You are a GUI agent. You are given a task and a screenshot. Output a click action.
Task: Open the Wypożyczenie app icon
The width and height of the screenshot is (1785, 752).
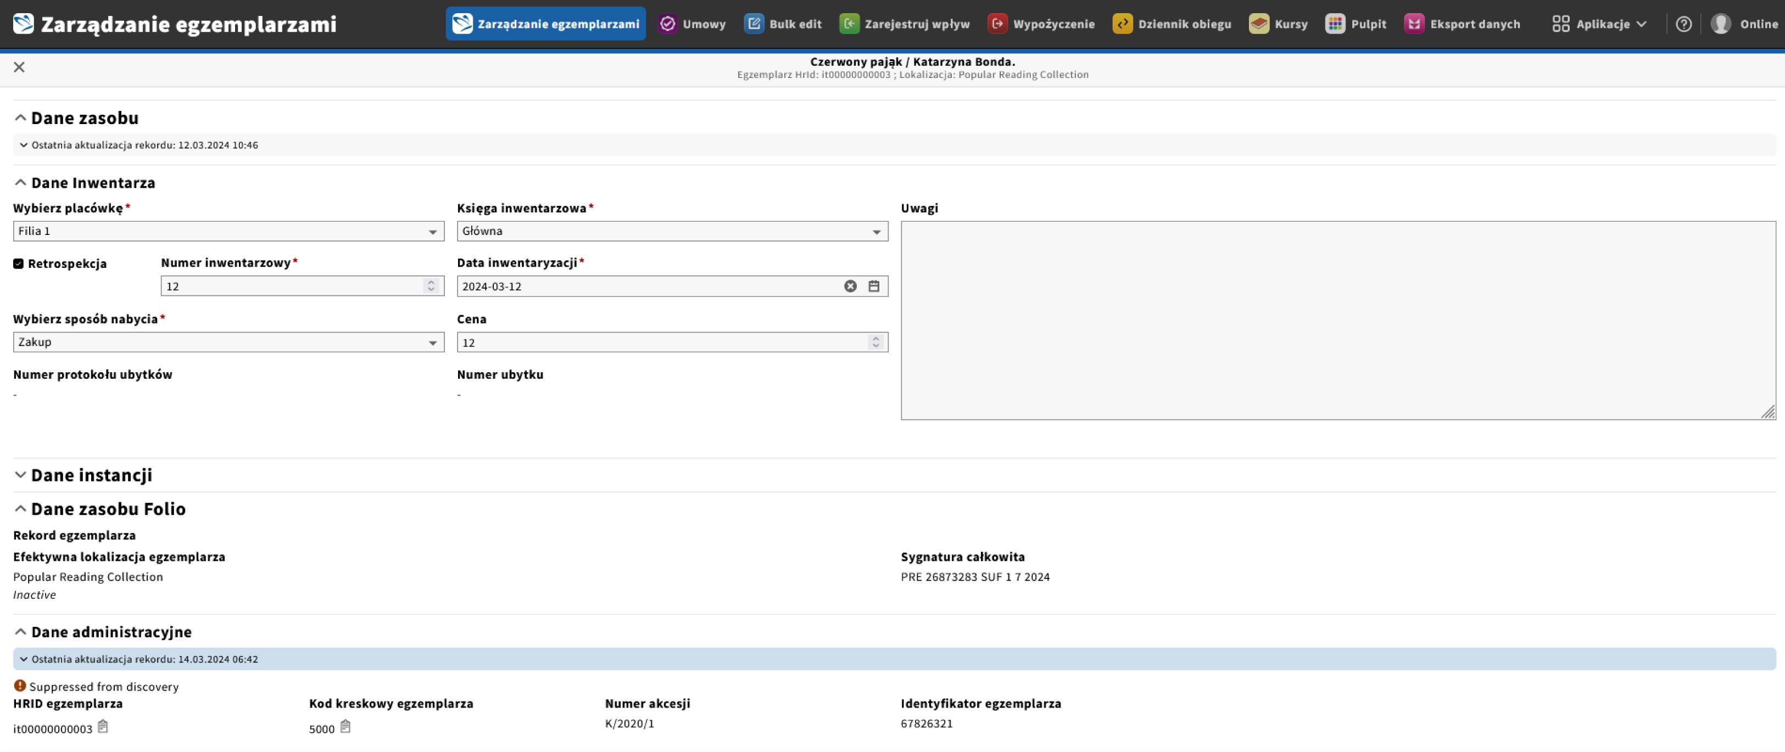[x=997, y=24]
